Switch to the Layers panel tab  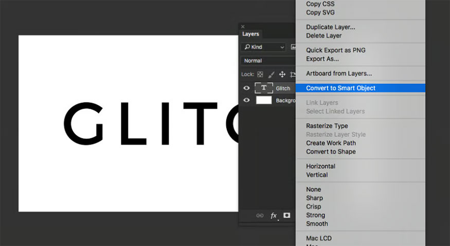point(251,34)
